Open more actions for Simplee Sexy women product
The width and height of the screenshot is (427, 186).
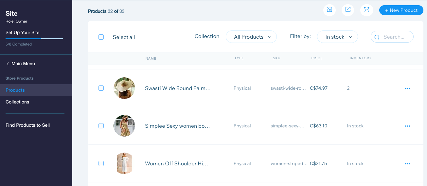tap(408, 126)
